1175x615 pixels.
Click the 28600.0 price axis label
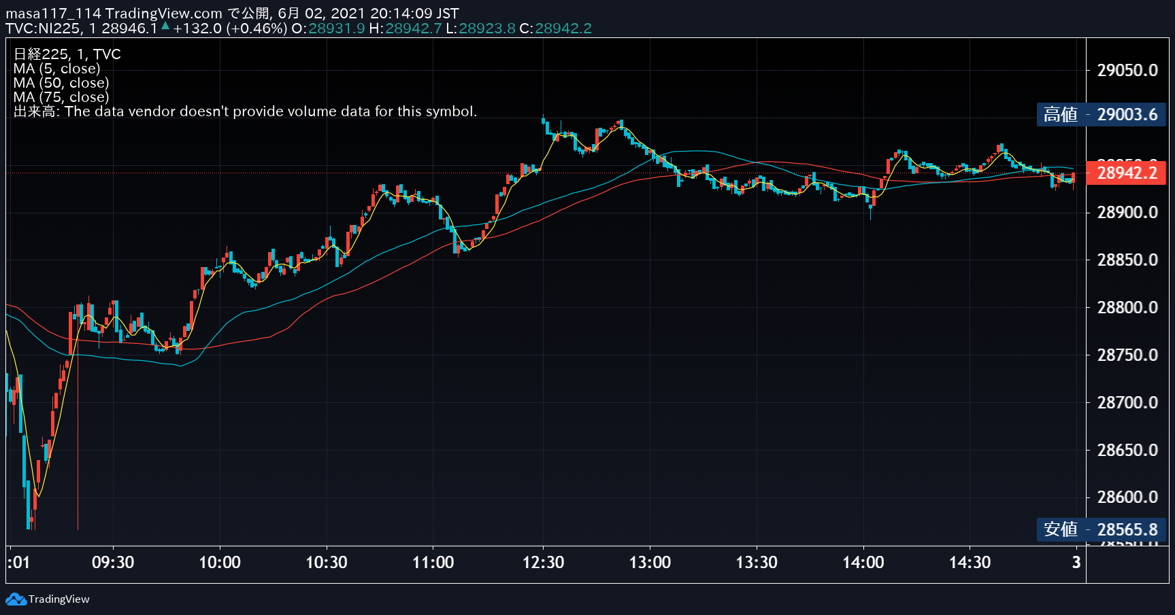point(1127,497)
